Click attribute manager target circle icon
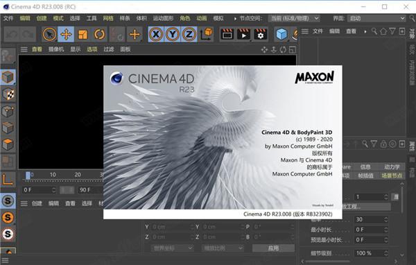 [392, 144]
